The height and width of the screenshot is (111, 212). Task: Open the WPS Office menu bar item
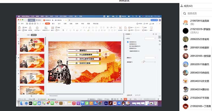(x=25, y=16)
